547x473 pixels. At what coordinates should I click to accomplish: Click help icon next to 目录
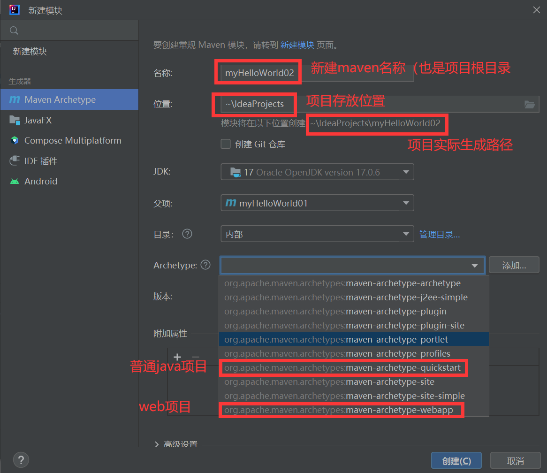tap(187, 234)
